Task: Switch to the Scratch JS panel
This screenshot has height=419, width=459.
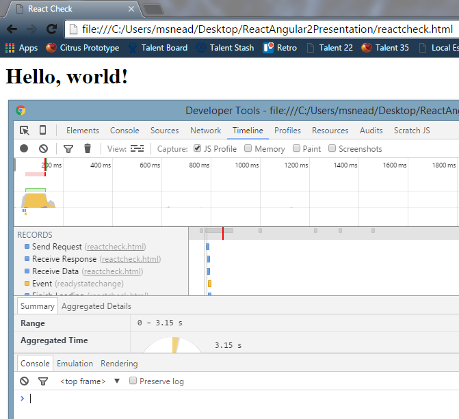Action: coord(412,131)
